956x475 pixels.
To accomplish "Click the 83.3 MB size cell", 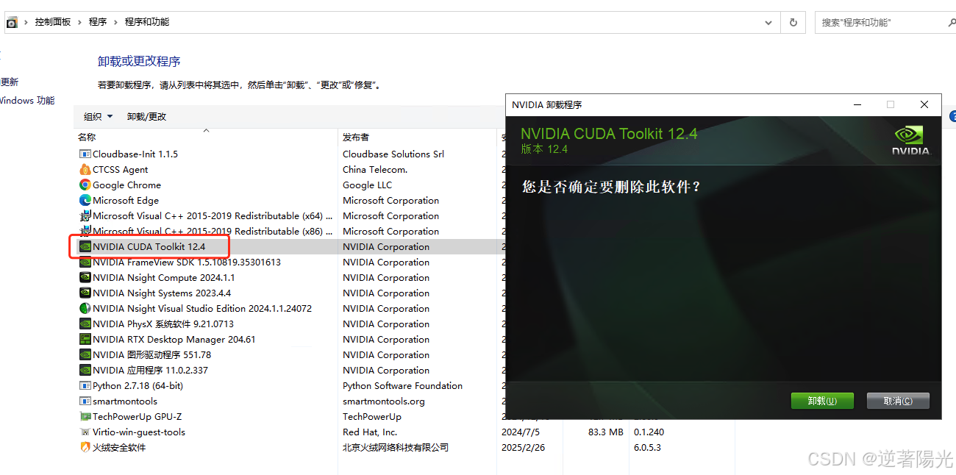I will [606, 432].
